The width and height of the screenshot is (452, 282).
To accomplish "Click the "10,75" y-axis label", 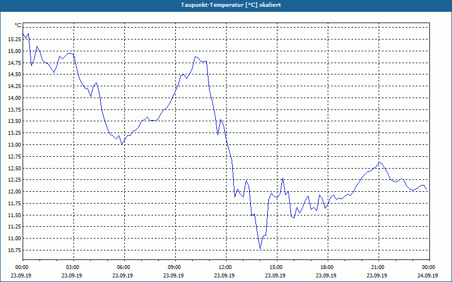I will click(15, 250).
